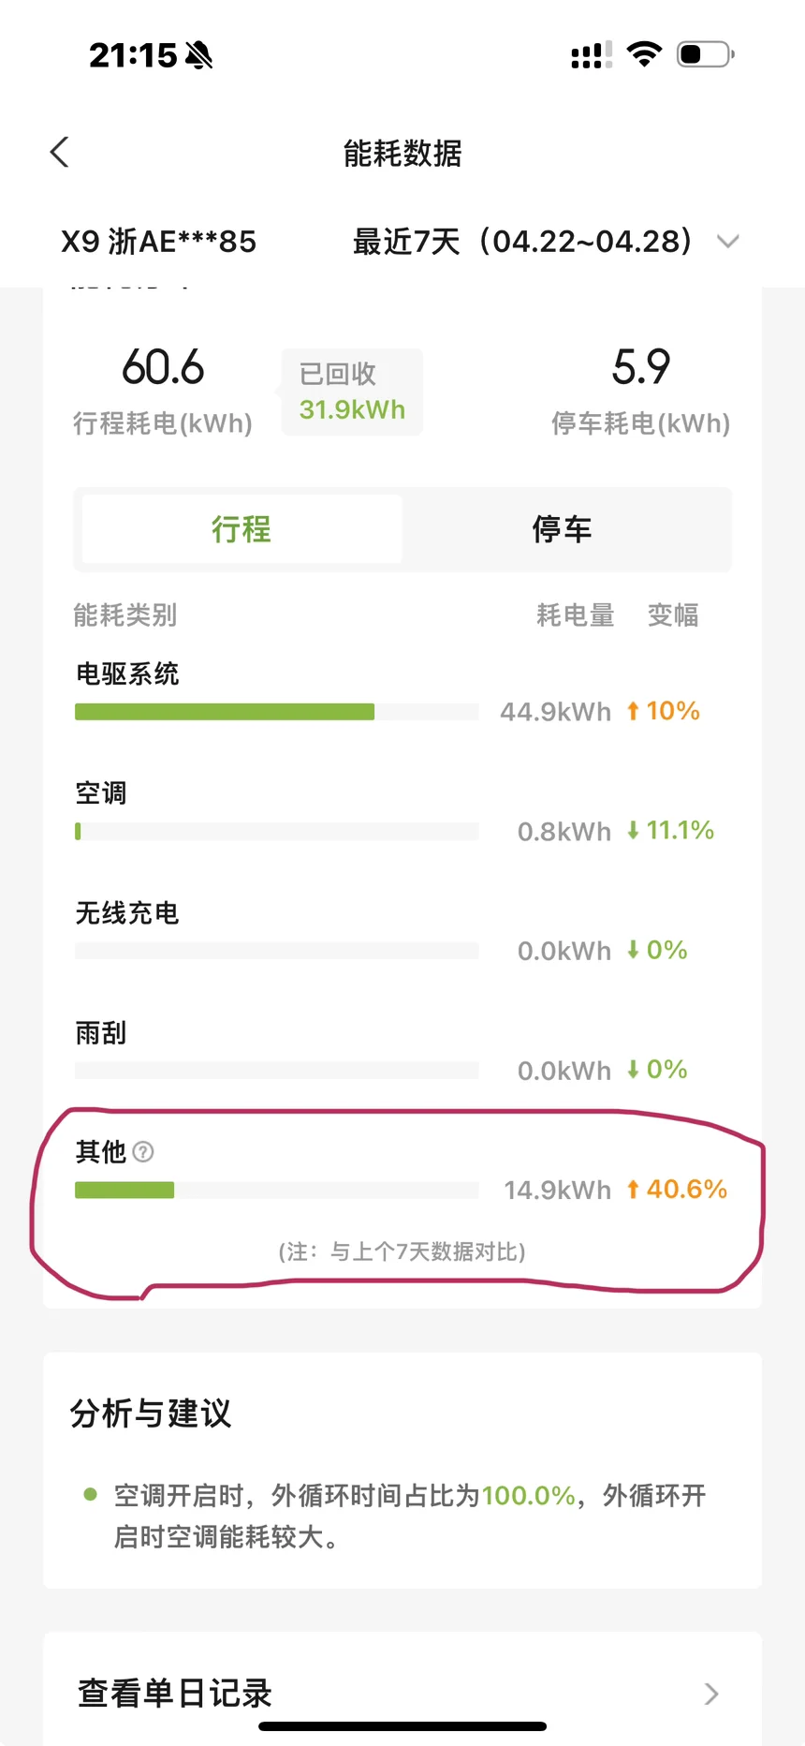Screen dimensions: 805x1746
Task: Tap the battery status icon
Action: pyautogui.click(x=704, y=54)
